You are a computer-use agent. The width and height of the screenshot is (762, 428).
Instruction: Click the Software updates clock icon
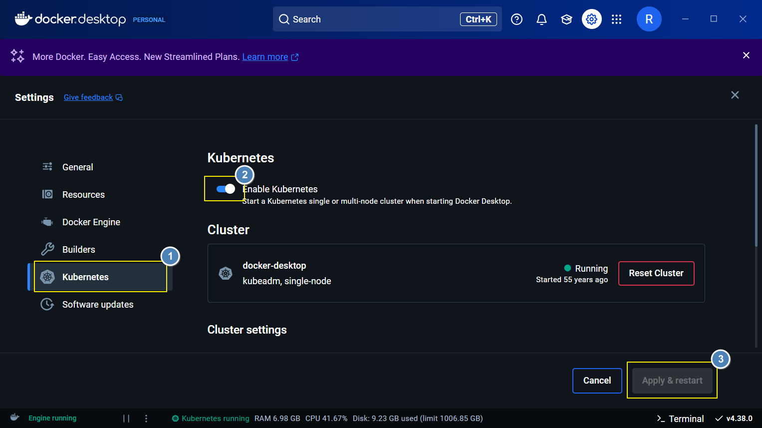pyautogui.click(x=47, y=304)
